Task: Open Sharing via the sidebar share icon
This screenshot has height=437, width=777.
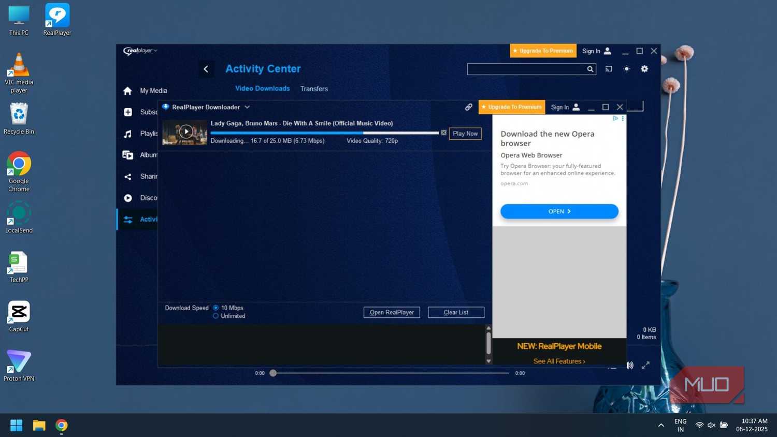Action: coord(128,177)
